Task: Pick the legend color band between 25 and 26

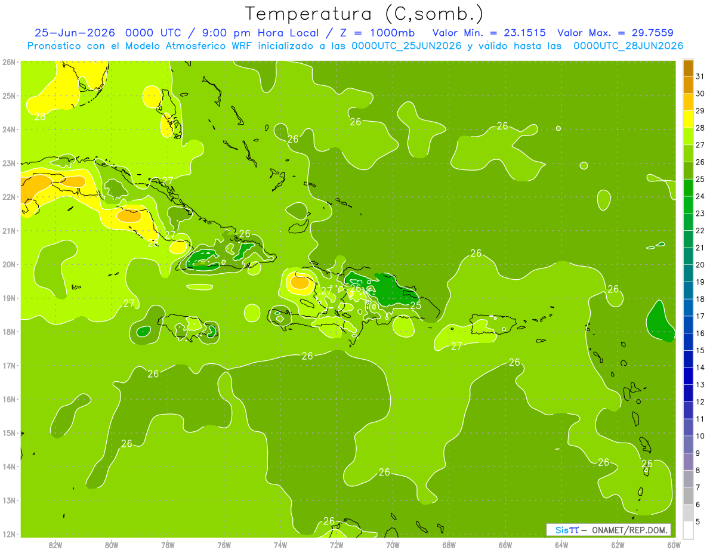Action: pos(689,171)
